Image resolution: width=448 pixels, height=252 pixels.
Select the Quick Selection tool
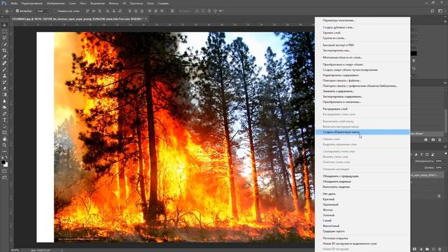(x=4, y=44)
